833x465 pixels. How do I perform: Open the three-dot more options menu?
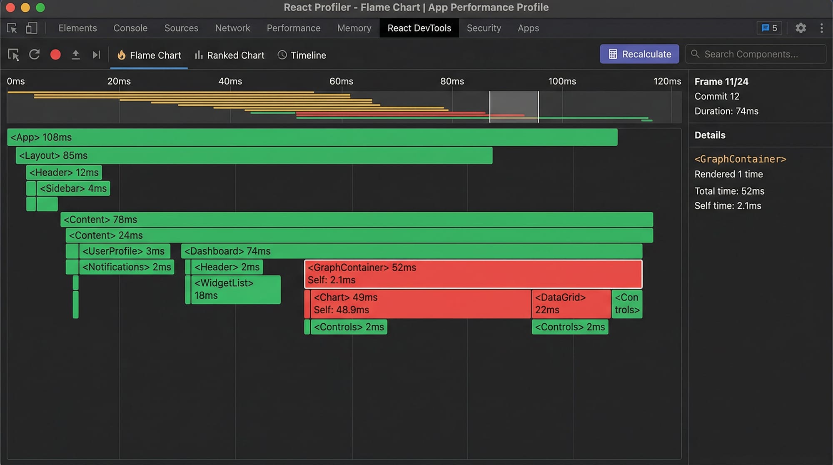pos(822,28)
